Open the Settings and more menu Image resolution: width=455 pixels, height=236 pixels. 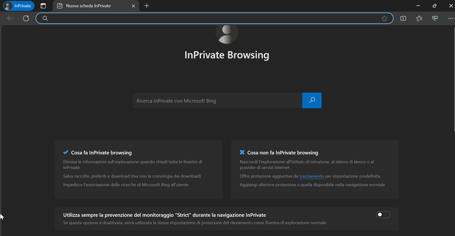point(451,19)
